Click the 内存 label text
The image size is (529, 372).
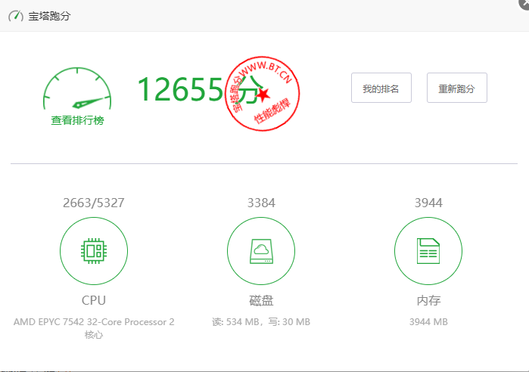pos(428,300)
